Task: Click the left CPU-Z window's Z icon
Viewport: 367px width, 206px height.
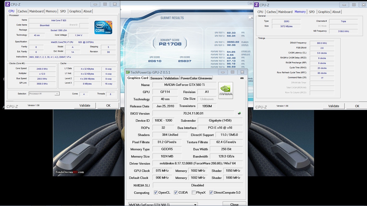Action: [8, 4]
